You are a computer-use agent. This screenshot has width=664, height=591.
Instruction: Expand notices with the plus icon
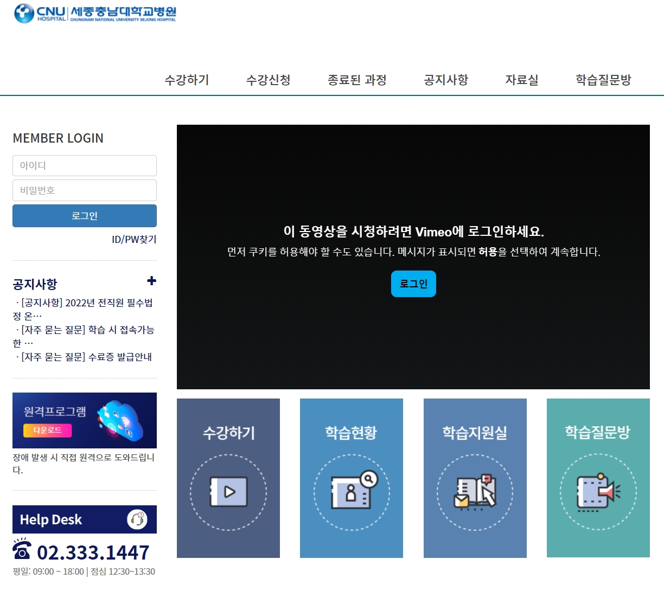coord(152,281)
